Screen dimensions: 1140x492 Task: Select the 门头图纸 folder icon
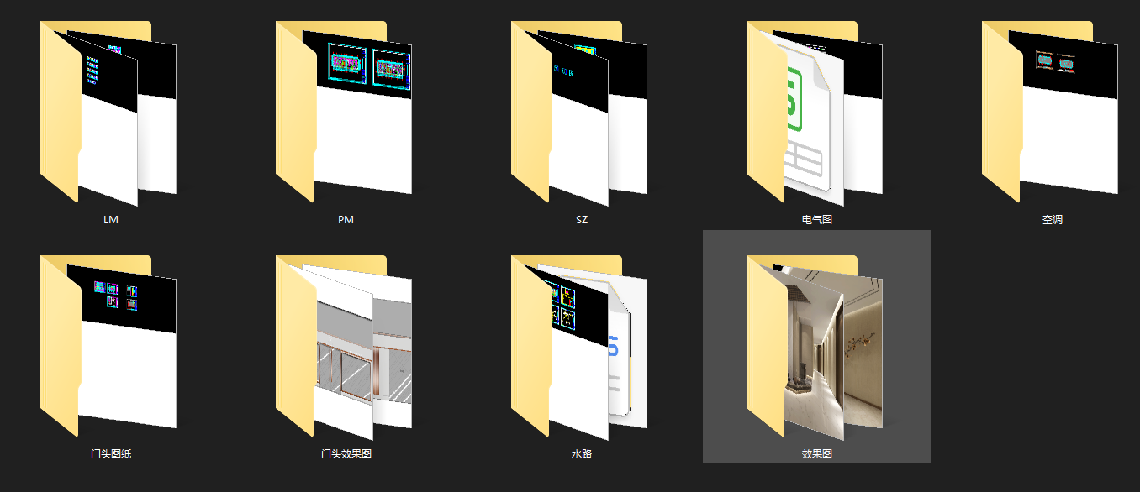click(108, 347)
